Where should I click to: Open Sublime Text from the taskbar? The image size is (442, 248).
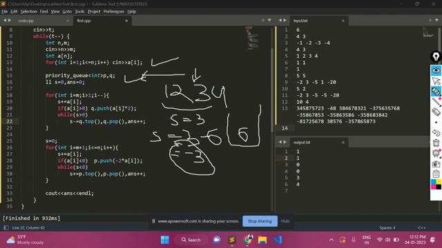[x=232, y=240]
